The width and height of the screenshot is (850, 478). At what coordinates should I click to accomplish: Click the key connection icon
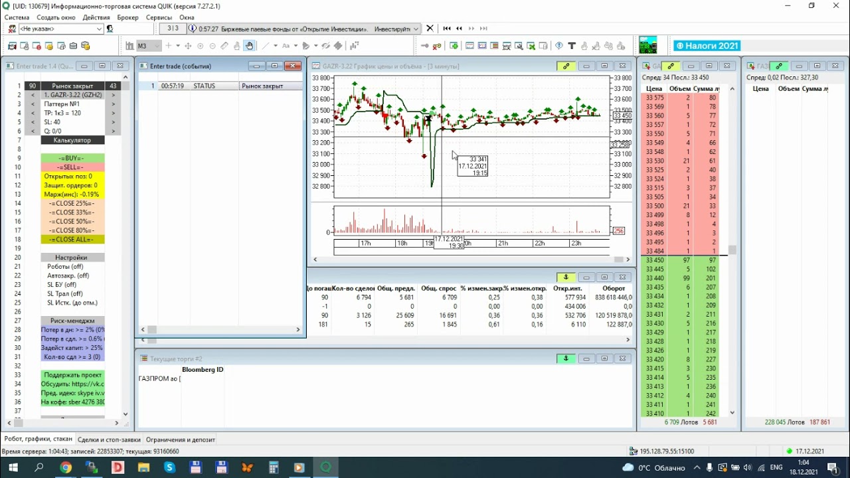tap(425, 46)
